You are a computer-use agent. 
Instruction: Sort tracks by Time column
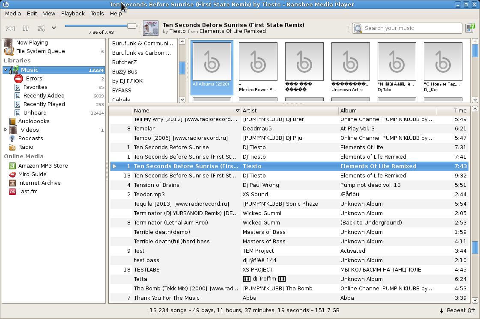pos(453,110)
